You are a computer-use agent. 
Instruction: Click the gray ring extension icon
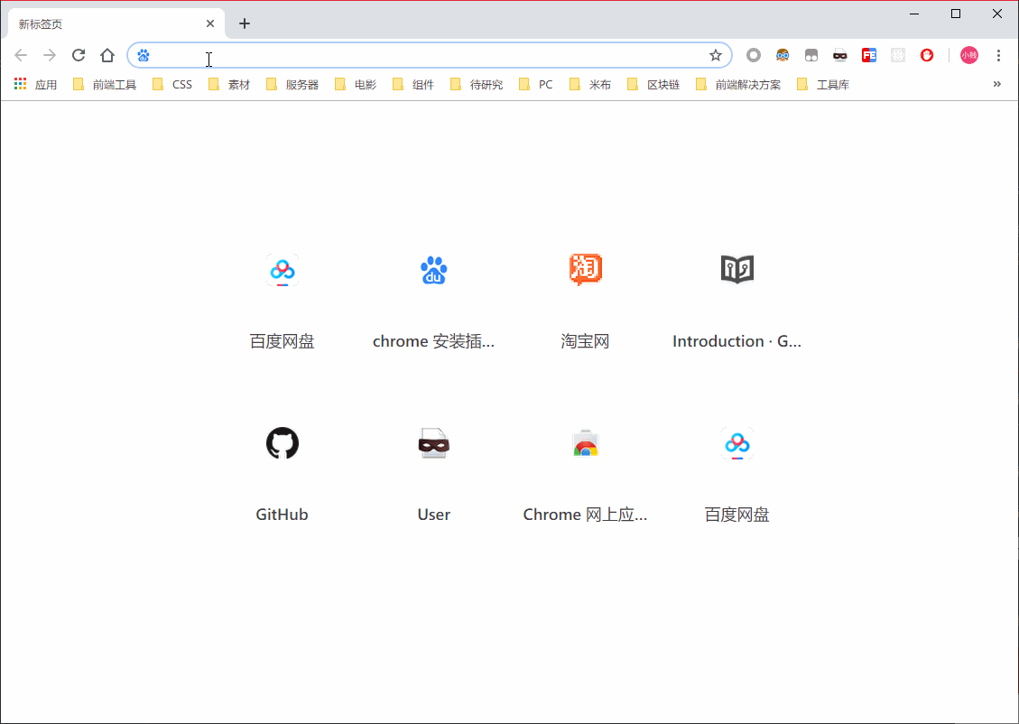click(x=754, y=55)
